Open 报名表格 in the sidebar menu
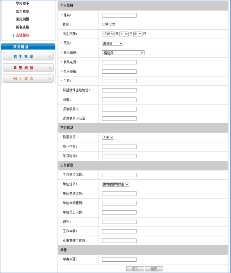This screenshot has height=273, width=231. (x=23, y=27)
